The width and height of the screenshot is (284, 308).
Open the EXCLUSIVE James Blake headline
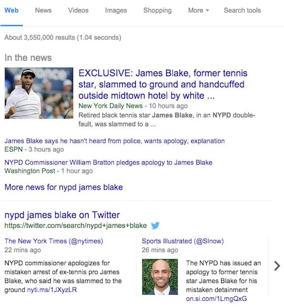(163, 84)
